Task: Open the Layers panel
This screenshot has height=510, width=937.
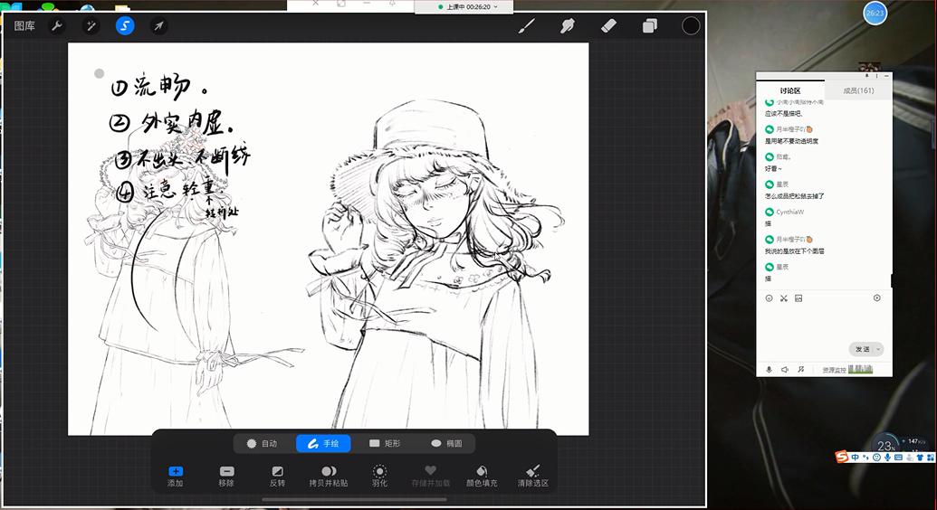Action: 649,25
